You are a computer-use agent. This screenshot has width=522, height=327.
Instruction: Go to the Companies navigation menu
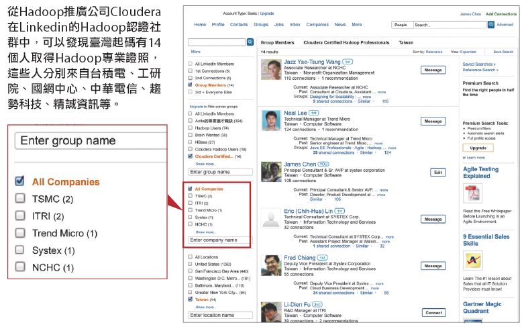point(317,25)
